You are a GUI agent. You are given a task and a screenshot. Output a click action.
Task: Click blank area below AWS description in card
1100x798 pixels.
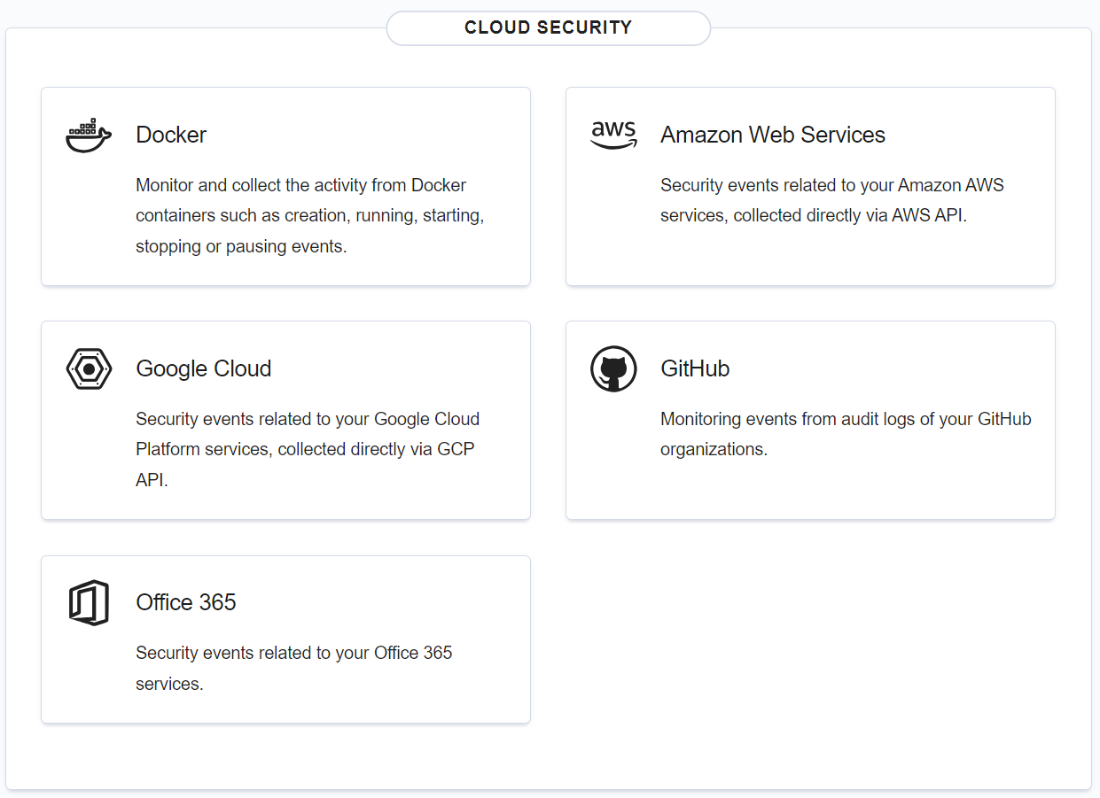point(810,257)
